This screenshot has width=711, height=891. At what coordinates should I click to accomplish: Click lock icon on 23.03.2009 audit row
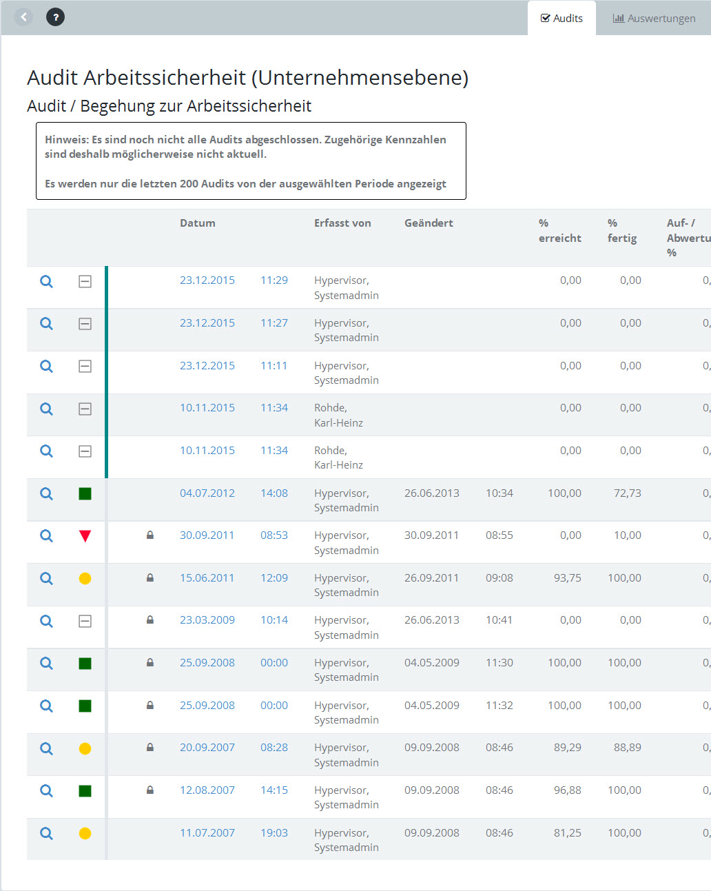coord(150,620)
